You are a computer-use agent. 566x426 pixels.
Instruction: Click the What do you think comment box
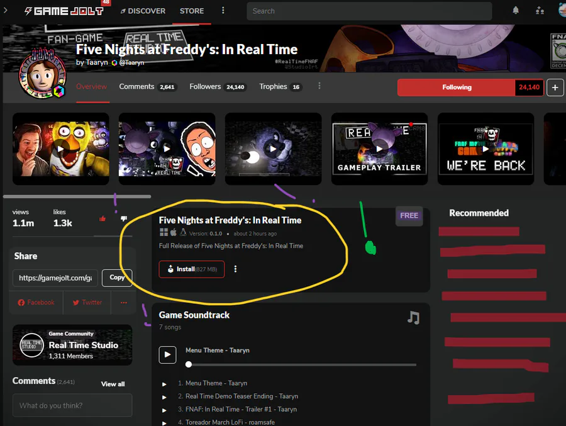click(72, 405)
